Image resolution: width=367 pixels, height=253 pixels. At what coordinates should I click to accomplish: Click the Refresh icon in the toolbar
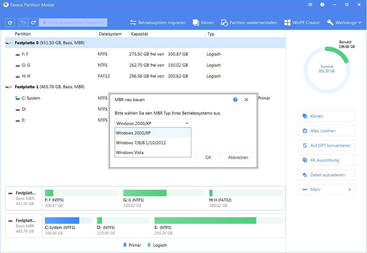click(x=10, y=22)
